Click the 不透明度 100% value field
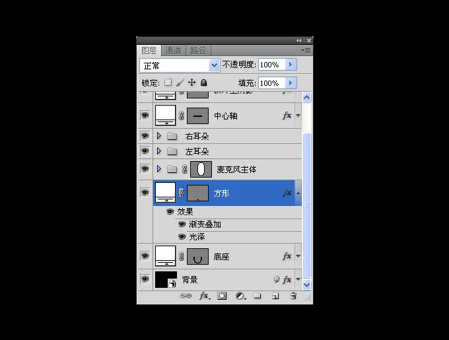The image size is (449, 340). [272, 65]
